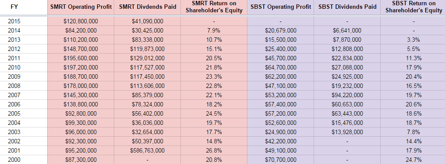This screenshot has width=445, height=164.
Task: Select the $78,324,000 cell
Action: [148, 104]
